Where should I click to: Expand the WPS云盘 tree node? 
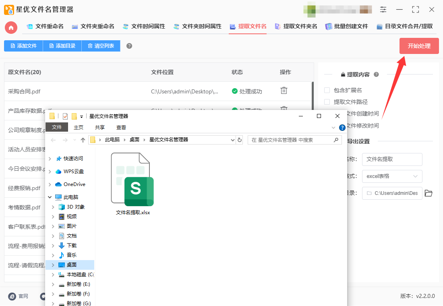(x=50, y=172)
